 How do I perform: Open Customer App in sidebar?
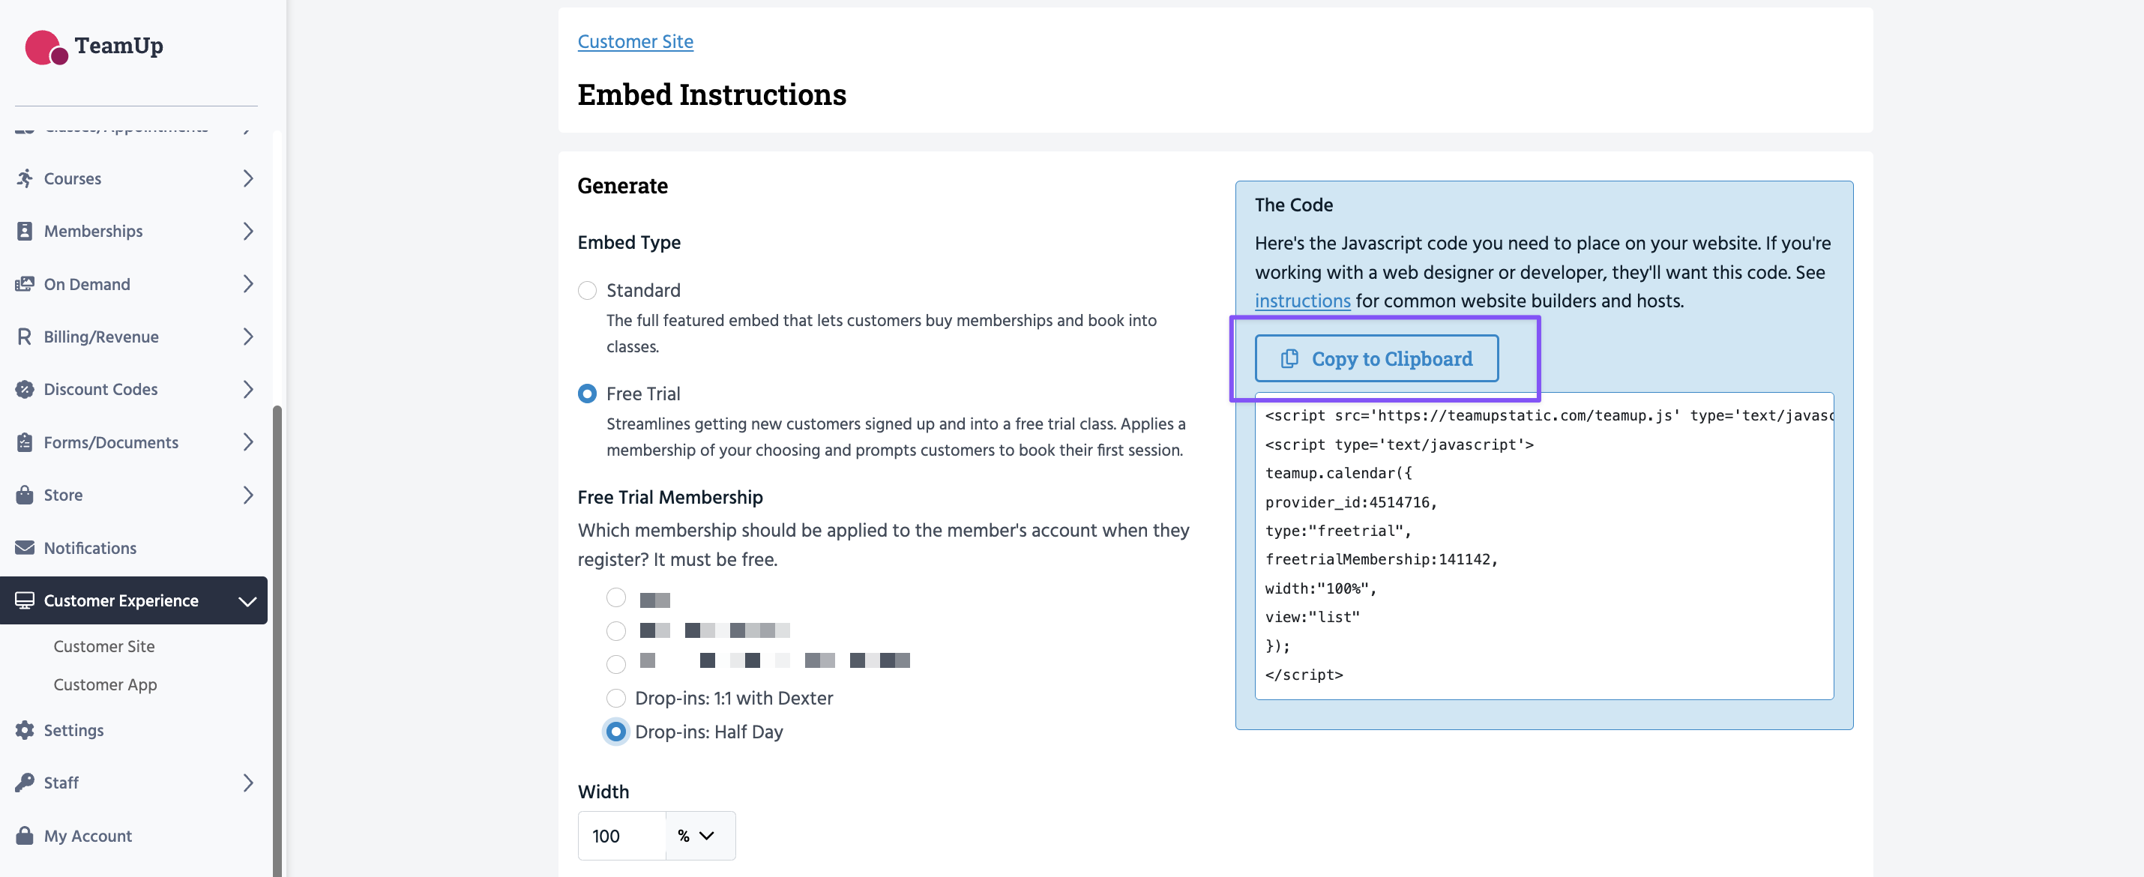[105, 684]
